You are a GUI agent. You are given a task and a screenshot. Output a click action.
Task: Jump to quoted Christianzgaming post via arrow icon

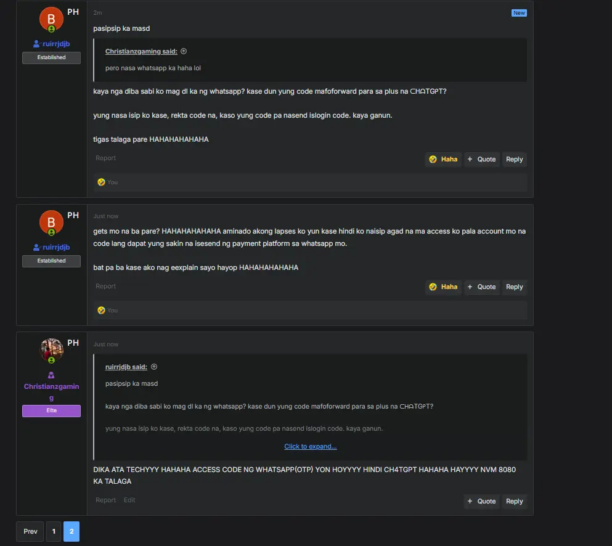click(184, 51)
